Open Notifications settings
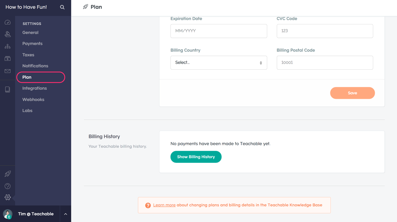Image resolution: width=397 pixels, height=222 pixels. pos(35,66)
